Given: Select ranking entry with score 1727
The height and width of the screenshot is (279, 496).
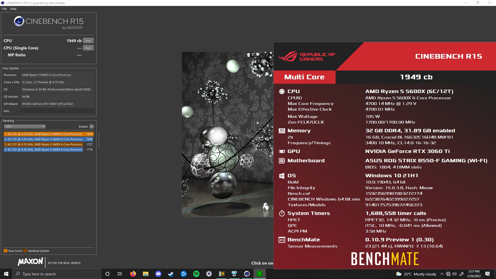Looking at the screenshot, I should click(49, 144).
